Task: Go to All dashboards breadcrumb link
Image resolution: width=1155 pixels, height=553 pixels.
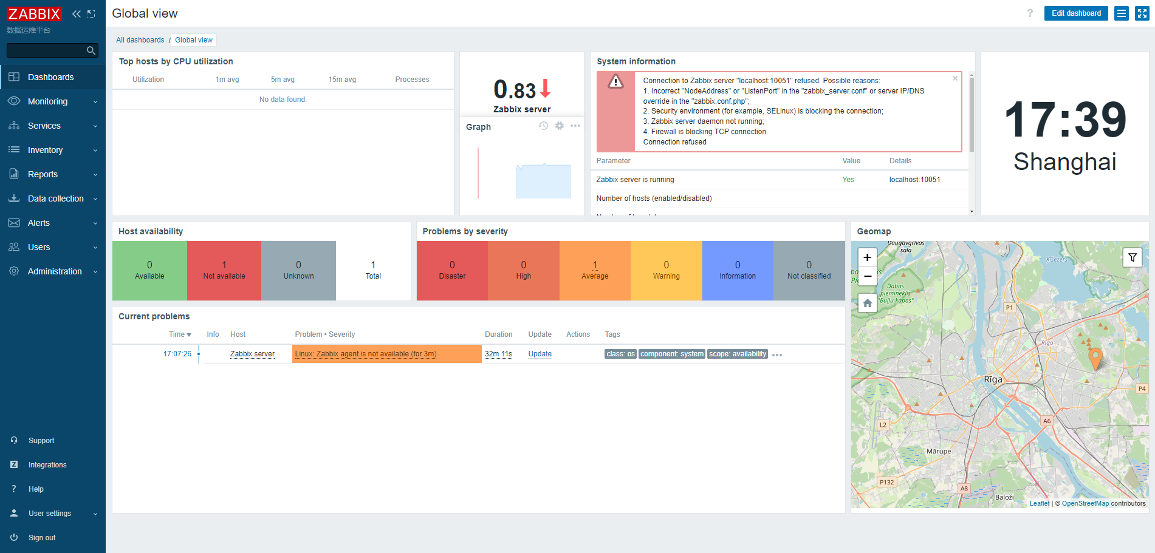Action: [x=140, y=40]
